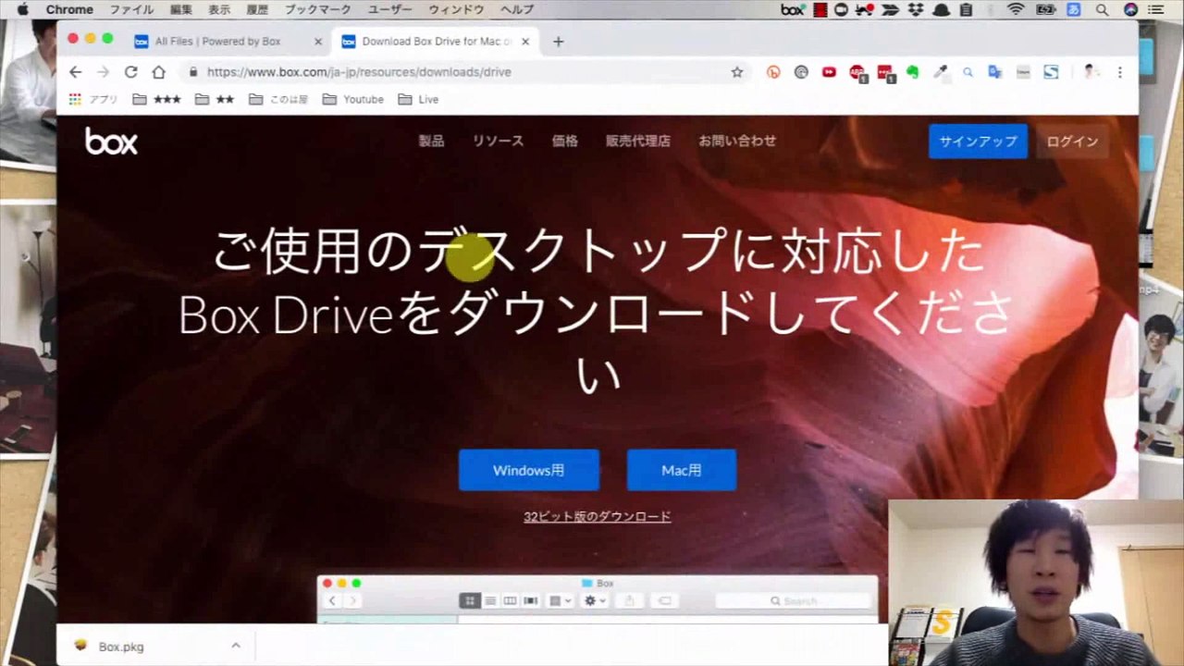Click the red YouTube-style extension icon

click(x=829, y=72)
